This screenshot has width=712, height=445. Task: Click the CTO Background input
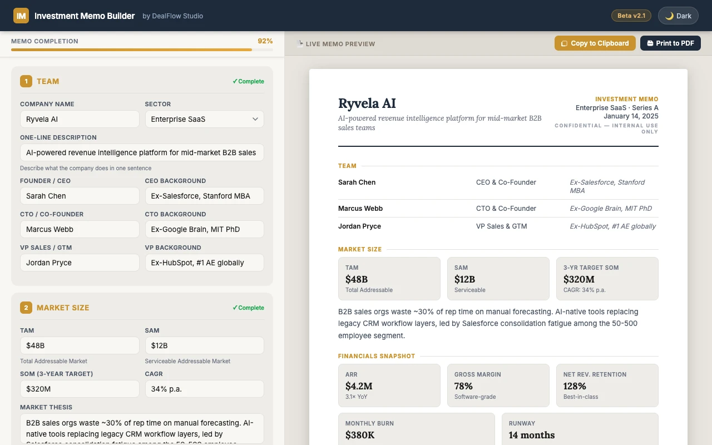[204, 229]
